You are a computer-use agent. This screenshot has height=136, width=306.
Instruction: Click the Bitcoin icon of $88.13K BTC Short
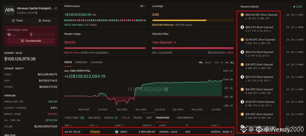click(242, 15)
